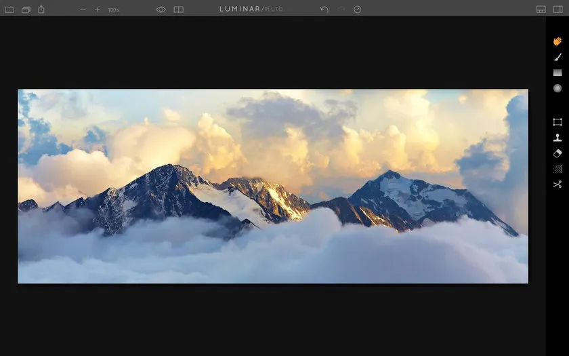Zoom in with the plus button
The width and height of the screenshot is (569, 356).
pyautogui.click(x=98, y=9)
